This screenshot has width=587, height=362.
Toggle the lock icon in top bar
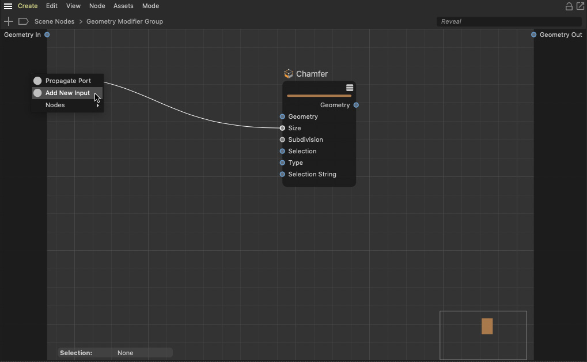(x=569, y=6)
